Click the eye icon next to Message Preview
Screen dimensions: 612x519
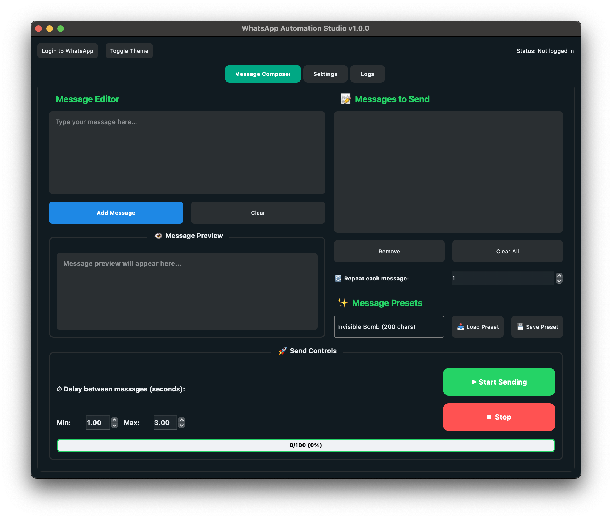pos(159,235)
